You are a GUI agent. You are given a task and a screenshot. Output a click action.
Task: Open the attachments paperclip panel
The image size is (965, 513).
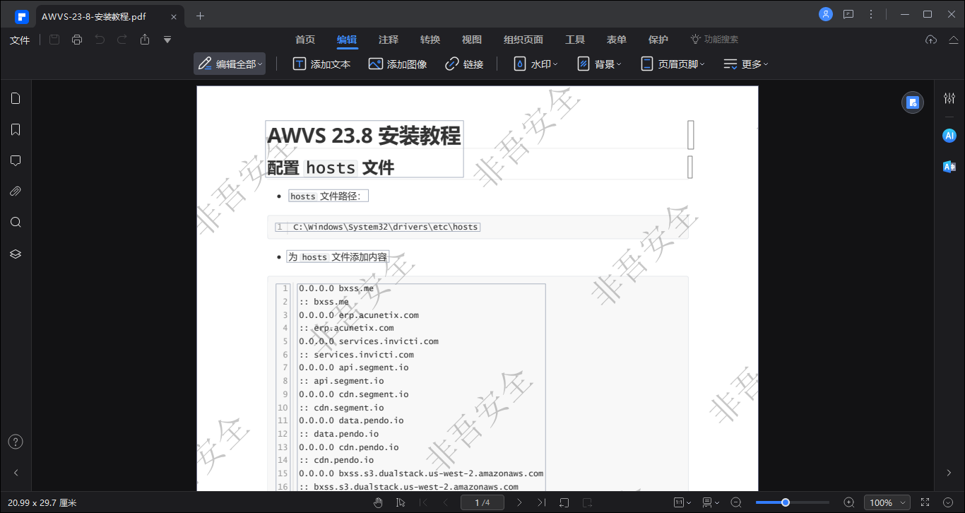point(16,191)
